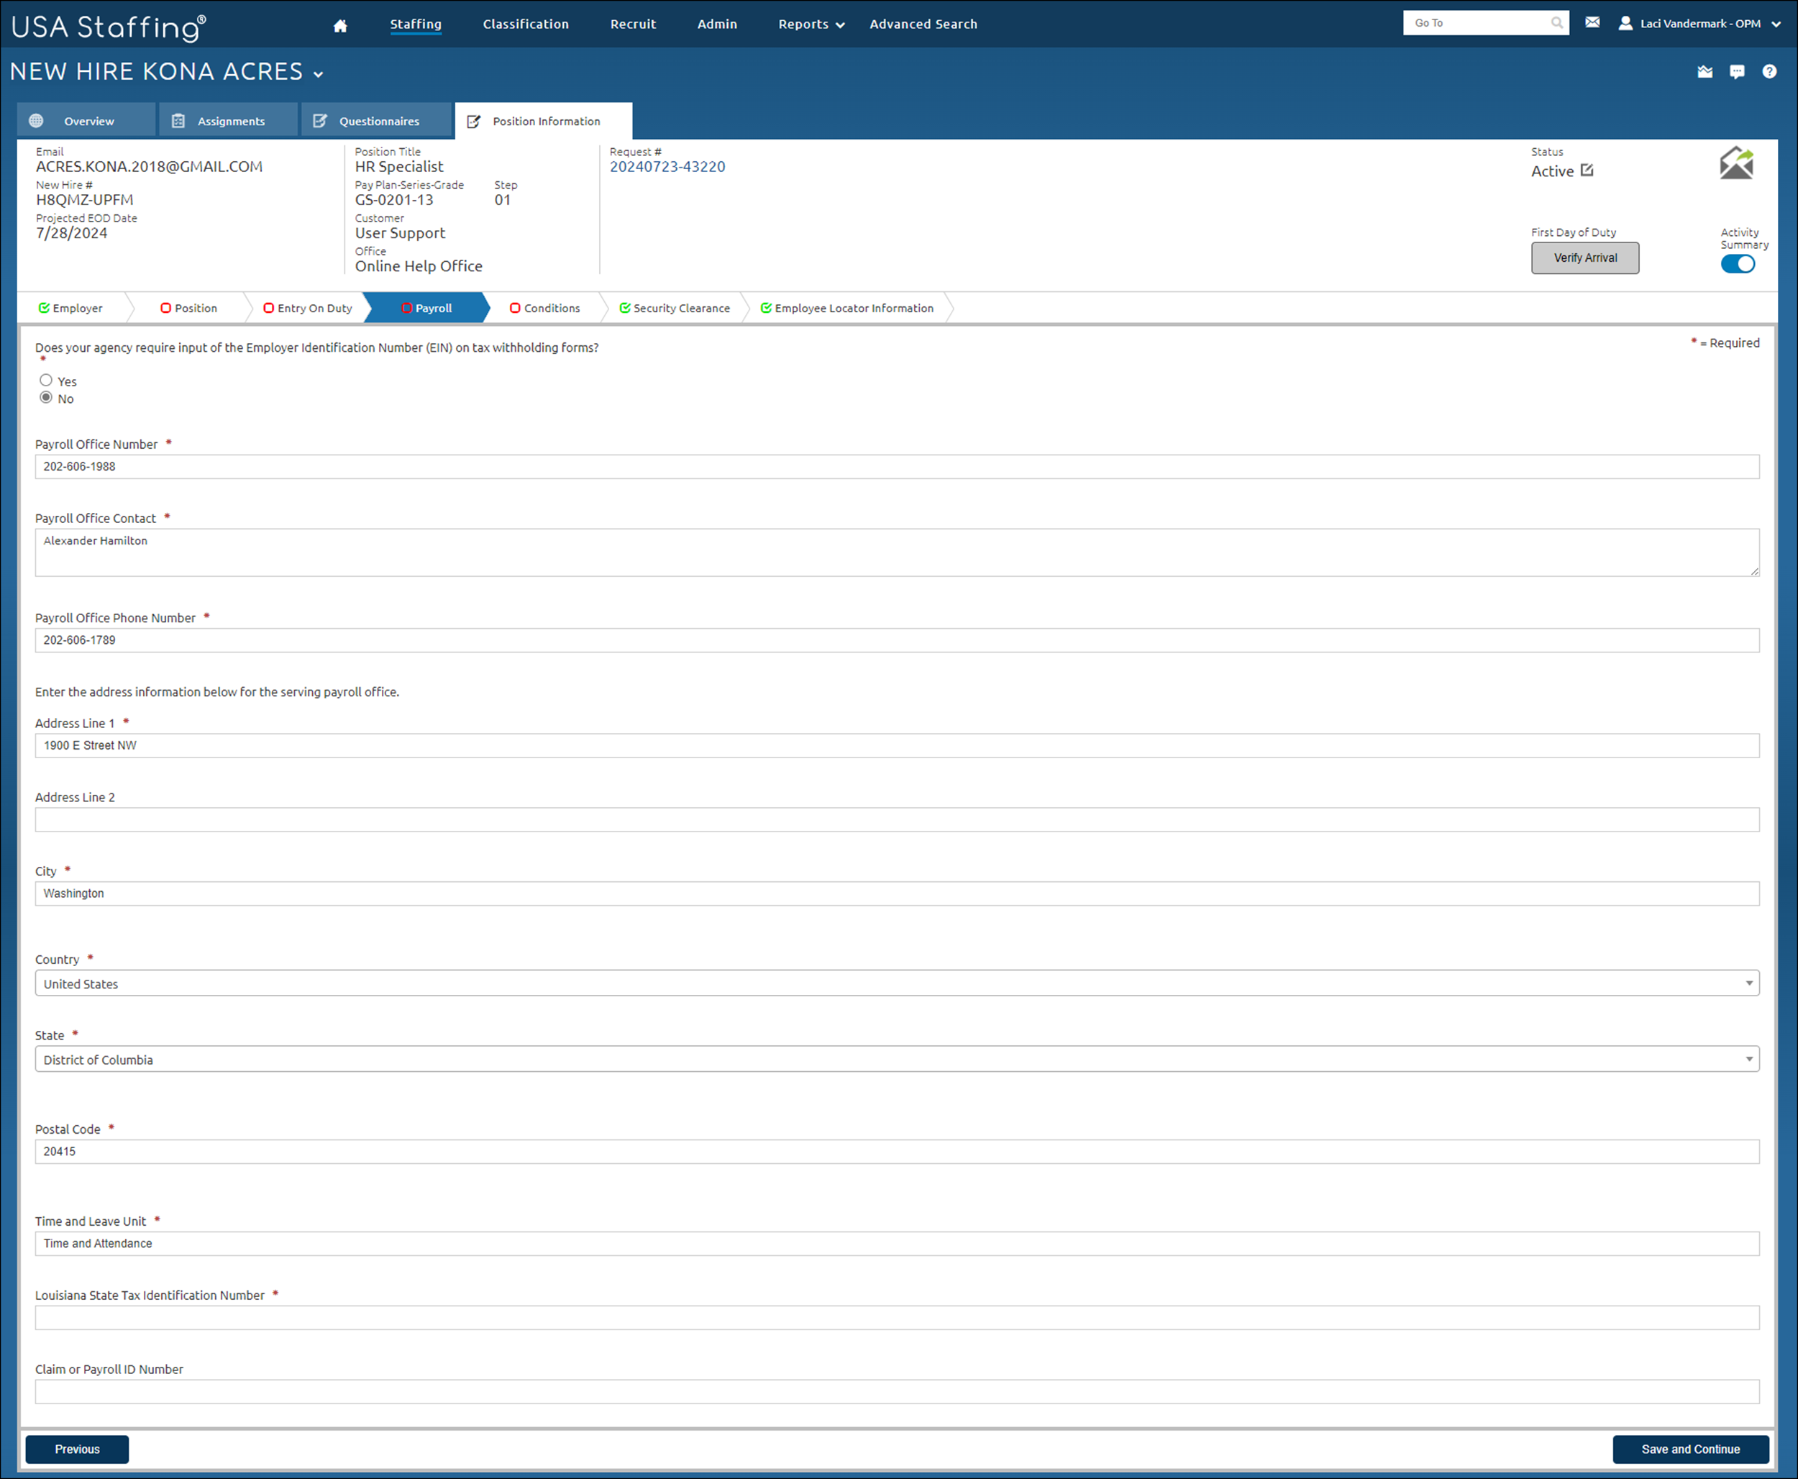This screenshot has width=1798, height=1479.
Task: Select the No radio button for EIN
Action: [46, 398]
